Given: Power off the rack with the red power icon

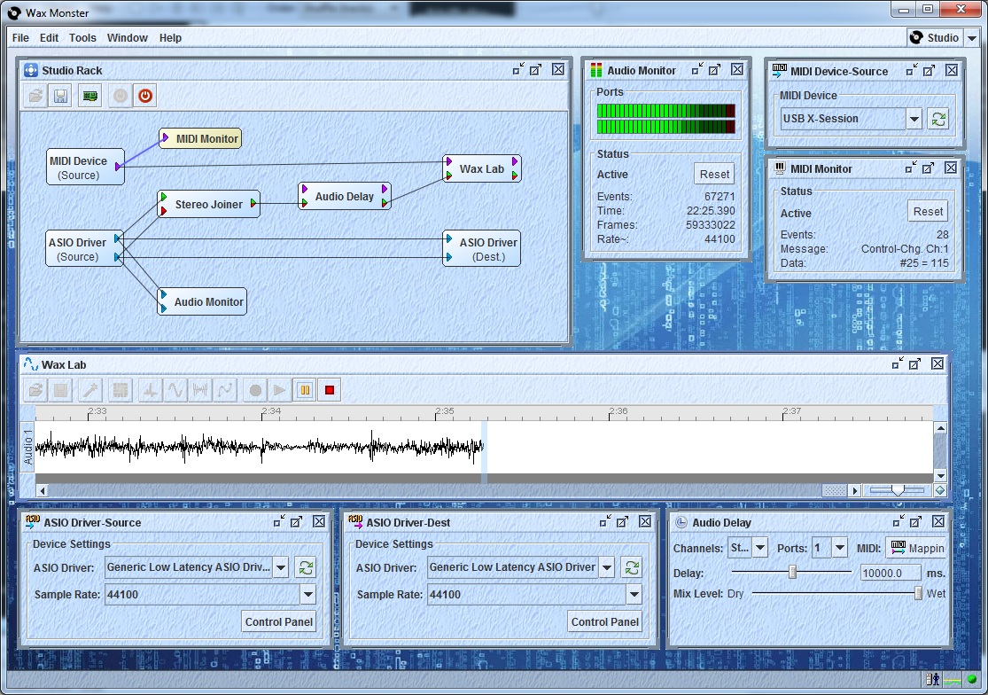Looking at the screenshot, I should click(x=144, y=96).
